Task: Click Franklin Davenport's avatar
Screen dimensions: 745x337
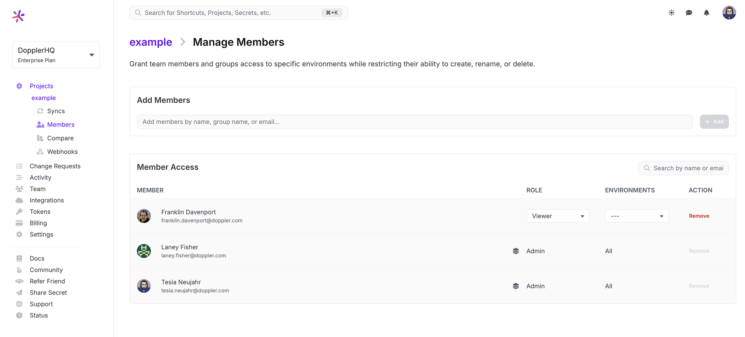Action: tap(144, 216)
